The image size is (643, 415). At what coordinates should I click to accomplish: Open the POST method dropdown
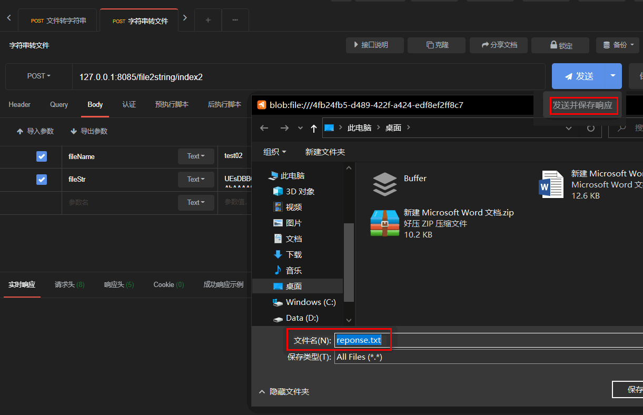pyautogui.click(x=39, y=76)
